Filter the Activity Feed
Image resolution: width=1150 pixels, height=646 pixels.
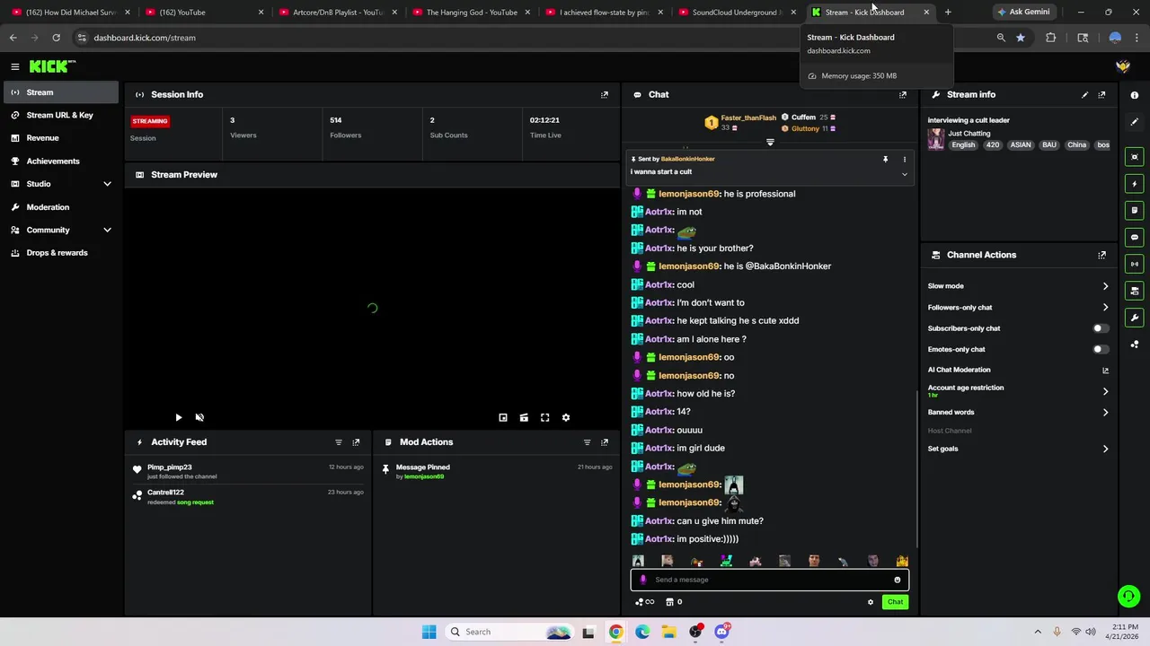[x=339, y=442]
